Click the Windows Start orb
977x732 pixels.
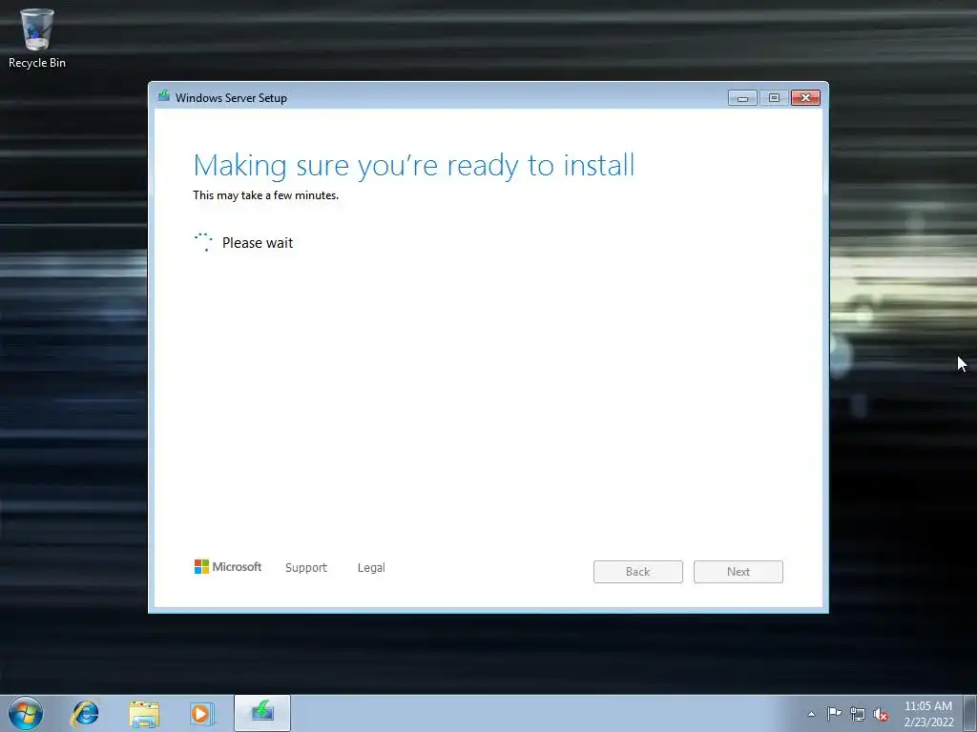26,713
